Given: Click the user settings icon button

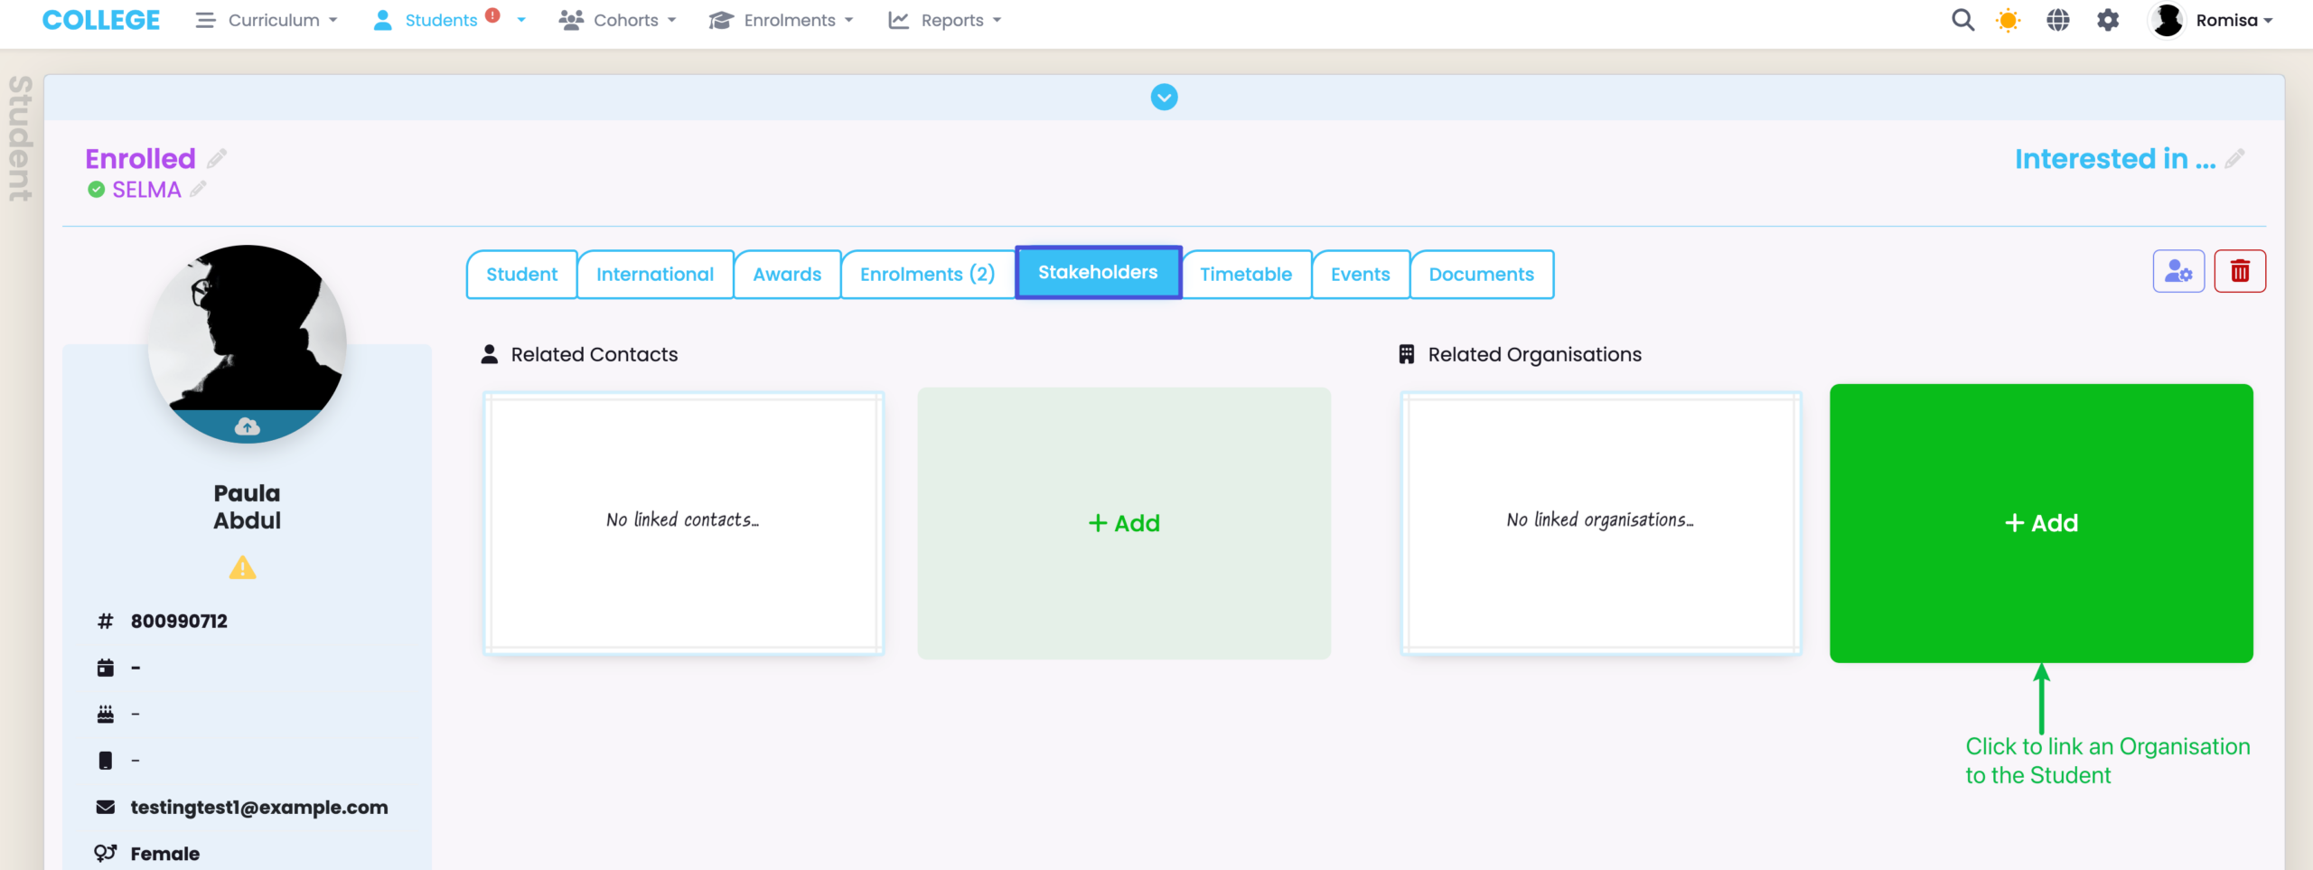Looking at the screenshot, I should 2178,271.
